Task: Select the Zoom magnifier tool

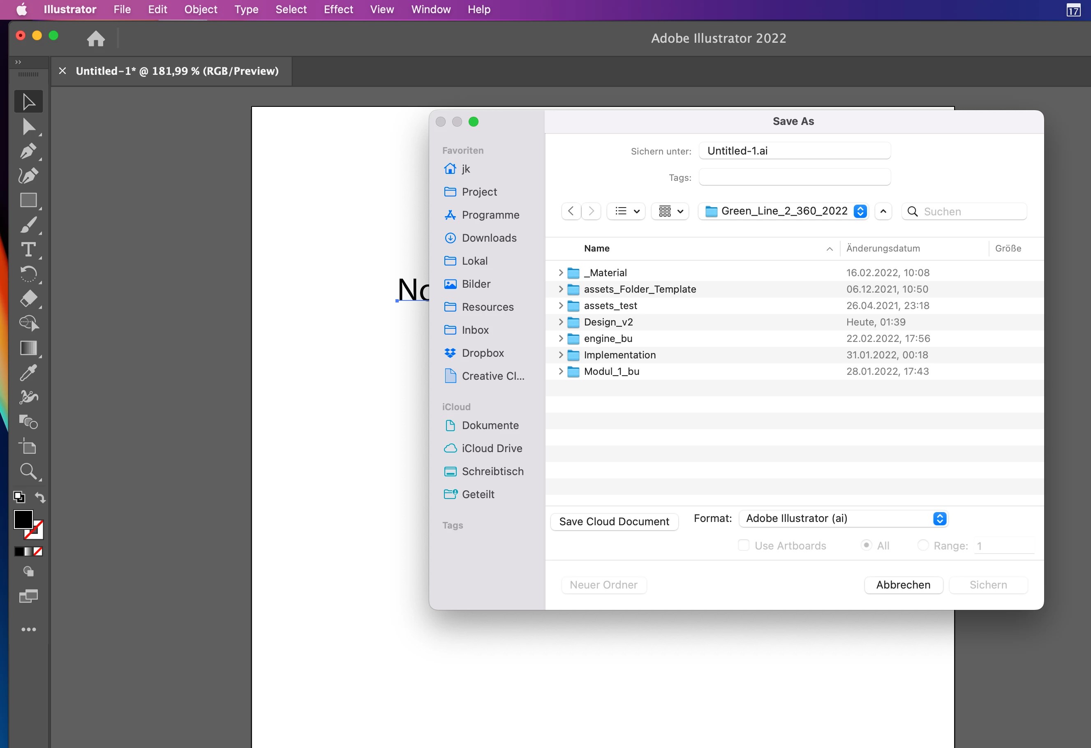Action: pos(28,471)
